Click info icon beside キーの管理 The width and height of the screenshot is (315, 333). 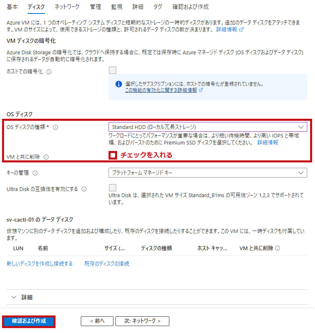pyautogui.click(x=35, y=173)
